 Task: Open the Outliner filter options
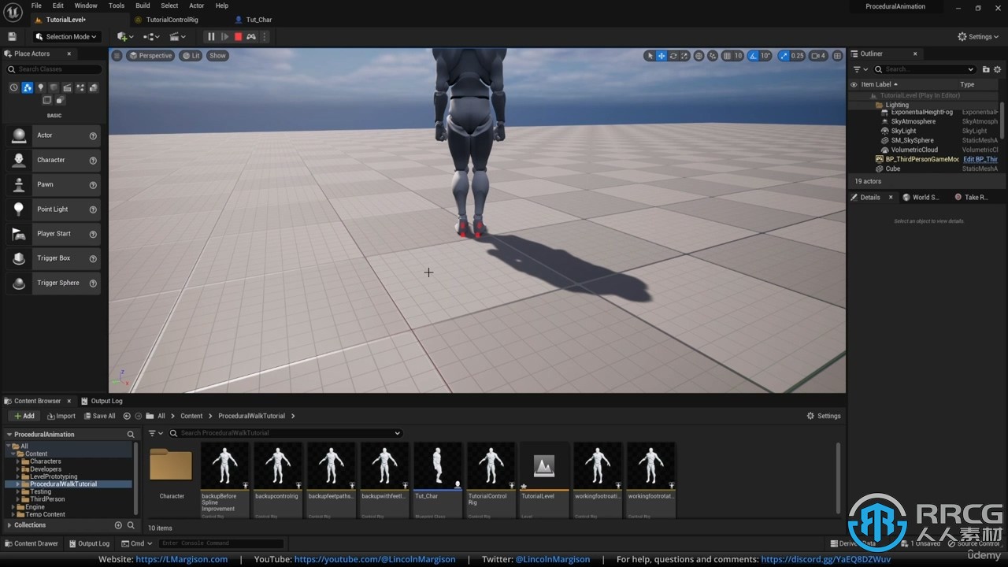858,69
